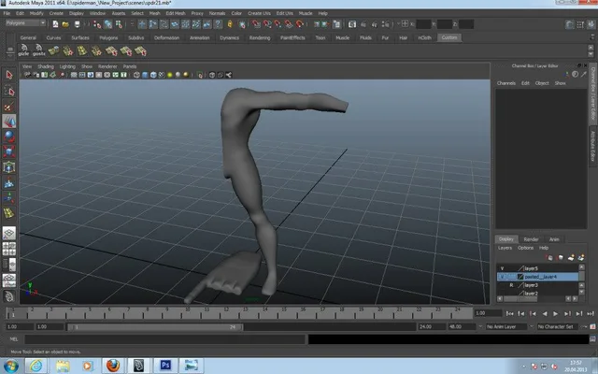Viewport: 598px width, 374px height.
Task: Toggle snap to grids magnet icon
Action: tap(256, 24)
